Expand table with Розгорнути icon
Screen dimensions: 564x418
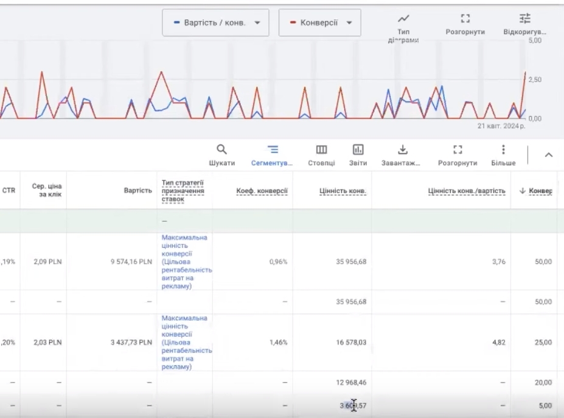pos(458,149)
